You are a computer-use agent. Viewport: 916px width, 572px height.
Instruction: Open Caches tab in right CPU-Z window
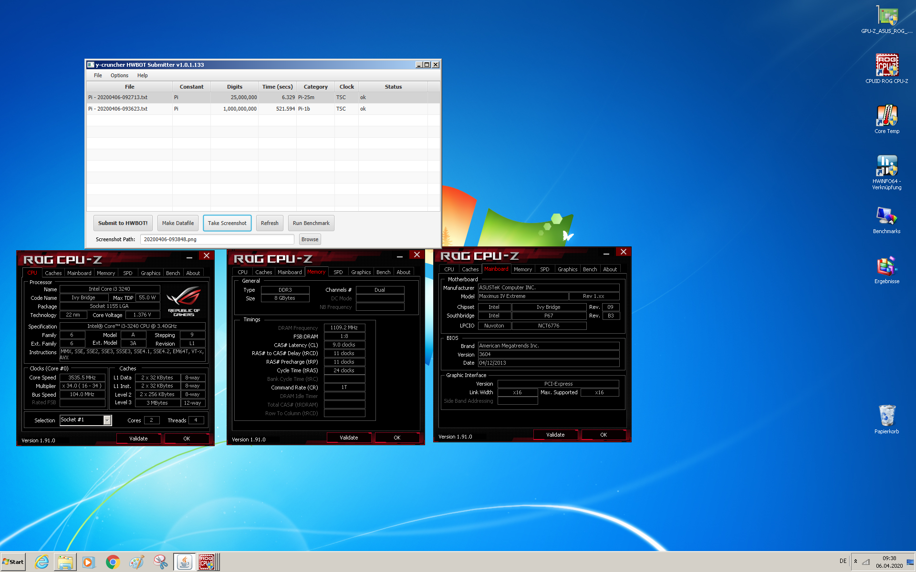coord(470,269)
